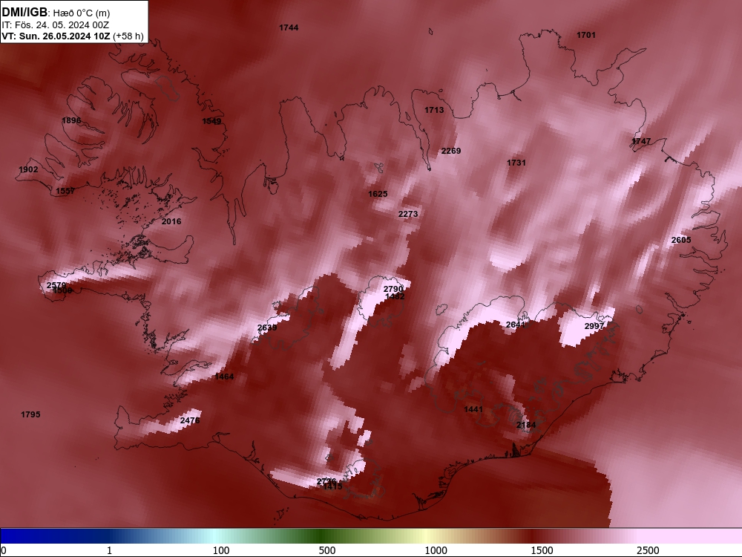Click the map value 1747
Screen dimensions: 742x557
click(x=641, y=142)
